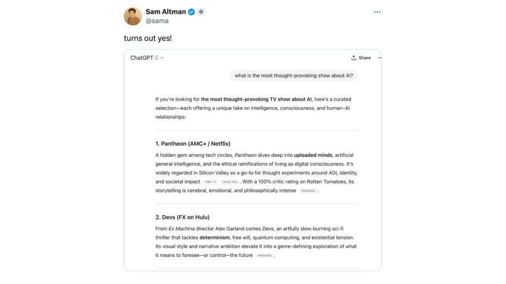Click the Wikipedia citation chip after 'philosophically intense'

click(307, 190)
